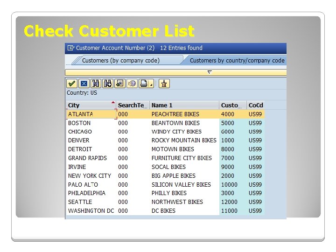
Task: Click PHILLY BIKES customer name
Action: [169, 193]
